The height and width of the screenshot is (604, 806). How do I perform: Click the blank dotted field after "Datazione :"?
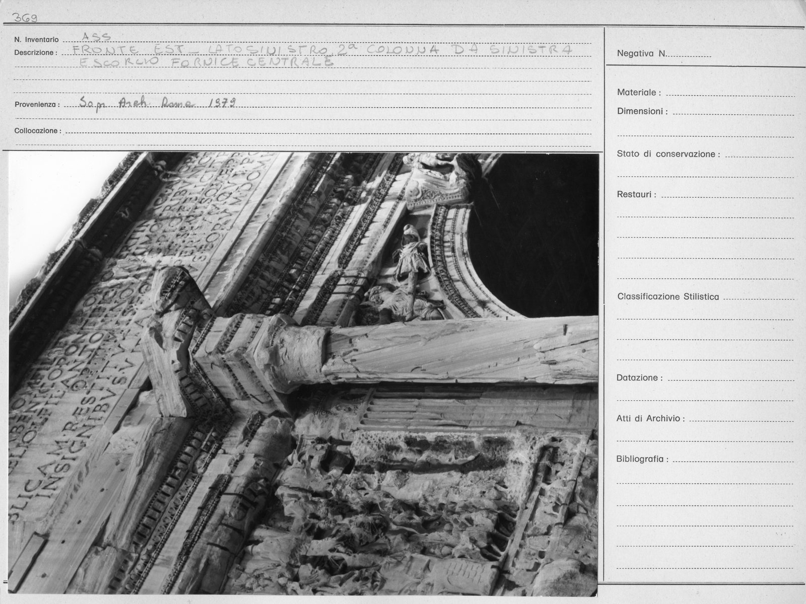730,379
